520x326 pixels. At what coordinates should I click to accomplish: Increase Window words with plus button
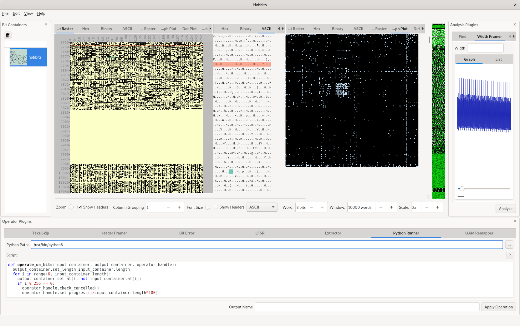(391, 207)
